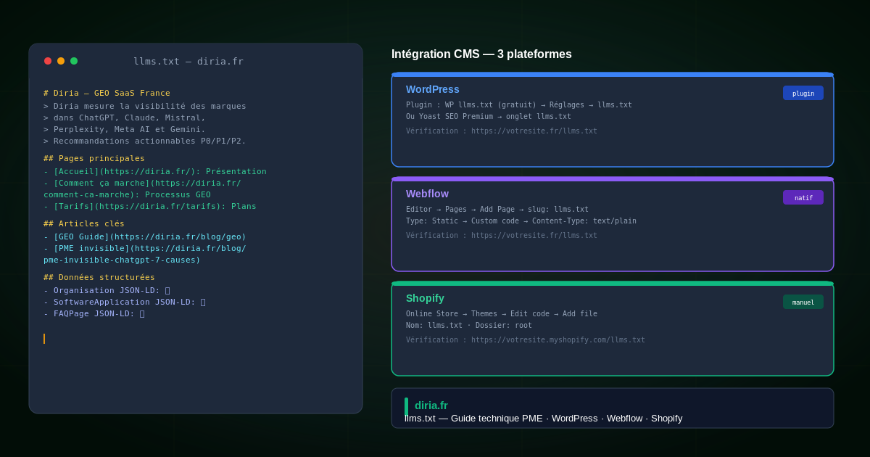Click line 'Diria mesure la visibilité des marques'
The image size is (870, 457).
(x=145, y=106)
